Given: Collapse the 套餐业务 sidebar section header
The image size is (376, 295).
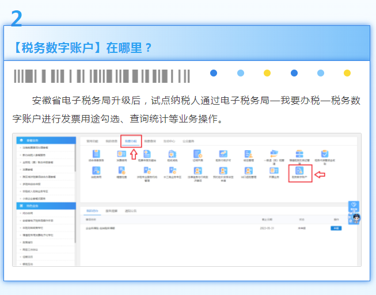Looking at the screenshot, I should pyautogui.click(x=46, y=140).
